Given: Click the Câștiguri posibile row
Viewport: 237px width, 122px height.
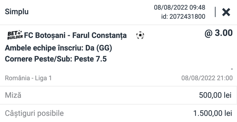Looking at the screenshot, I should [118, 113].
